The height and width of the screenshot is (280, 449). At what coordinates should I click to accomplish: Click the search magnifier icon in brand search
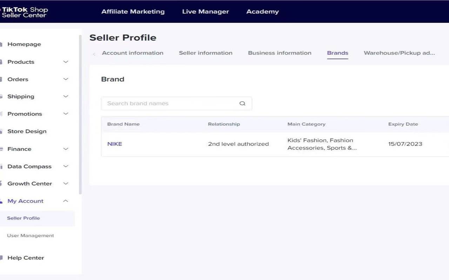tap(242, 104)
